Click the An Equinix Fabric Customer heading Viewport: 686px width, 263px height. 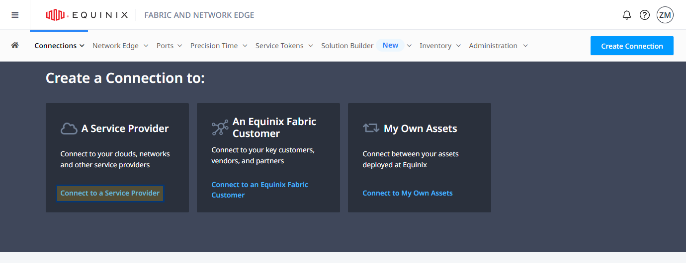[274, 128]
